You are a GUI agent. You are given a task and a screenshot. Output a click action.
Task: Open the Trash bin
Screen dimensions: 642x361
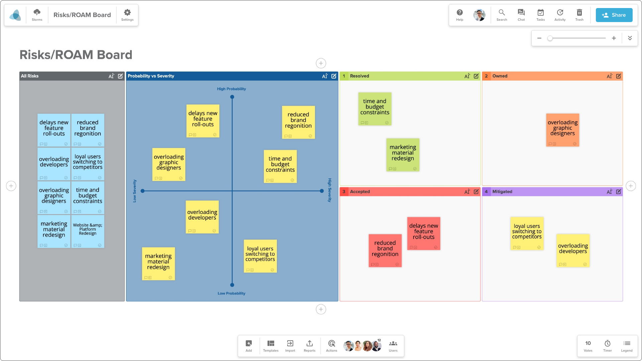coord(579,15)
